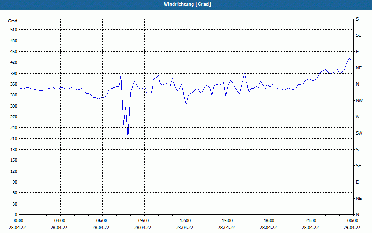Click the "SE" compass label beside the 480 gridline

359,35
